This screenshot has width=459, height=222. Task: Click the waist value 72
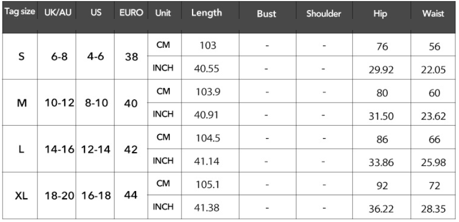tap(434, 186)
